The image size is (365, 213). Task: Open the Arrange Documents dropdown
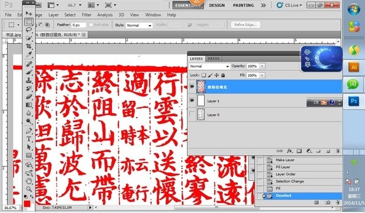coord(94,5)
